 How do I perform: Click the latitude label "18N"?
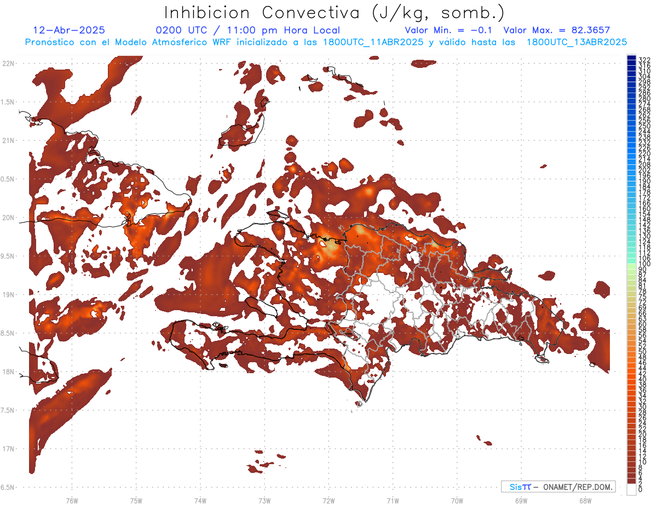[x=8, y=372]
